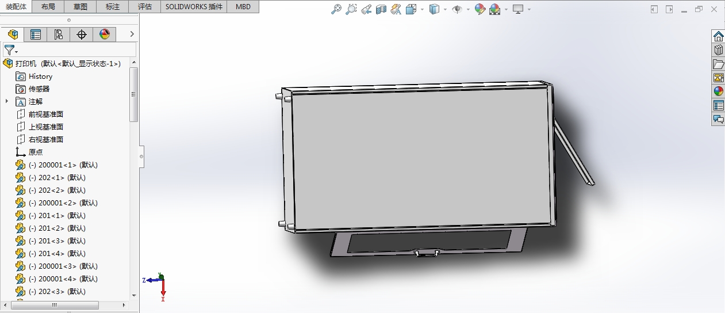725x313 pixels.
Task: Click the Apply Scene icon
Action: (x=494, y=9)
